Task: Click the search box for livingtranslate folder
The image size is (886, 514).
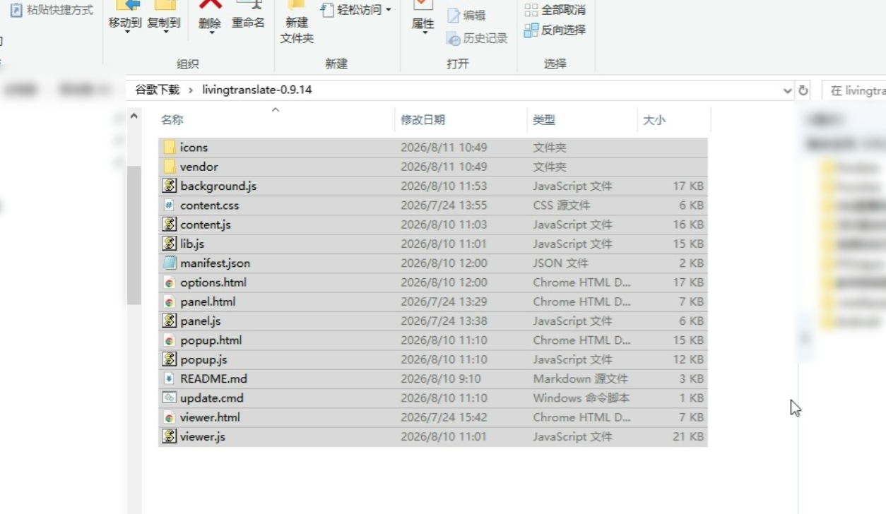Action: click(x=853, y=90)
